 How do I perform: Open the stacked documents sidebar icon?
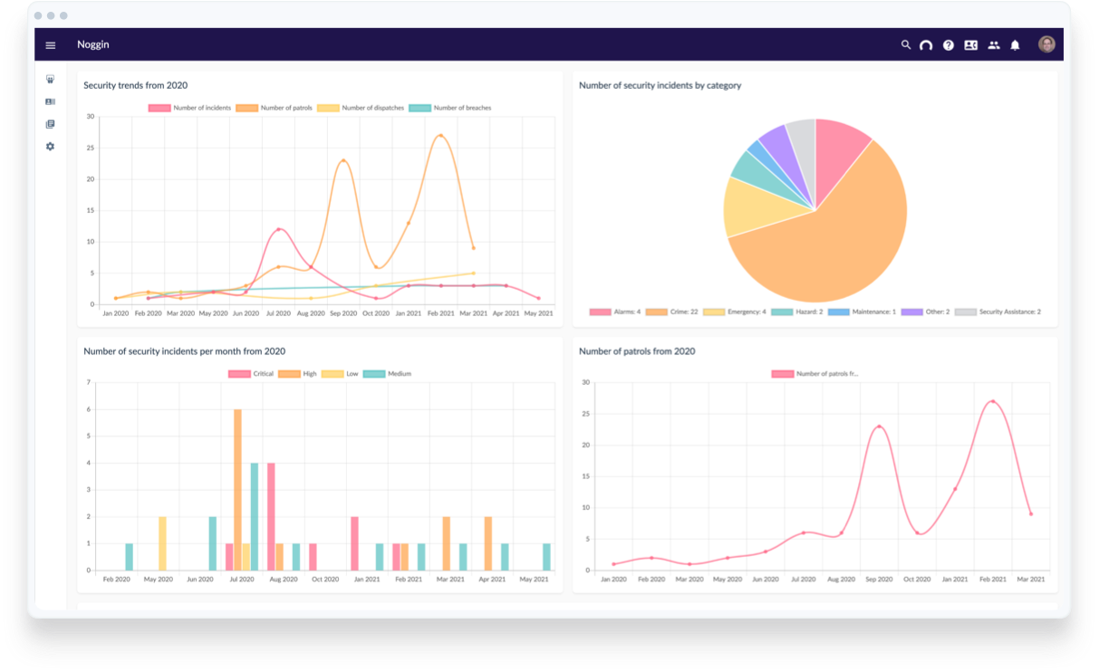(50, 124)
